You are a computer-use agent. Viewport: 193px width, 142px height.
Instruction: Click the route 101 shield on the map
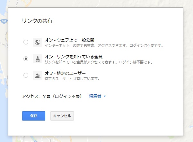(4, 21)
